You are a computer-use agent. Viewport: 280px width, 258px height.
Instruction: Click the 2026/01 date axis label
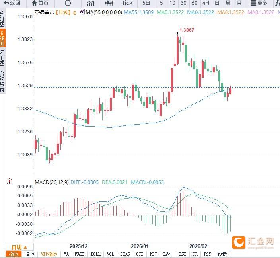(x=140, y=246)
